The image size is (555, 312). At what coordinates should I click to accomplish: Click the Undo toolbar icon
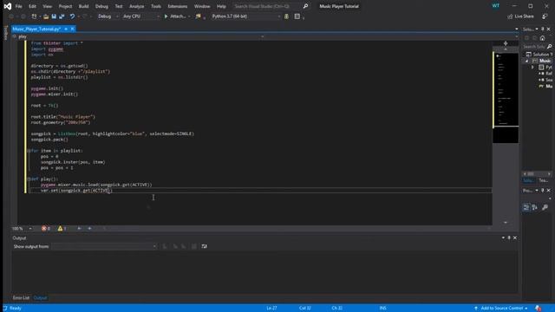click(72, 16)
